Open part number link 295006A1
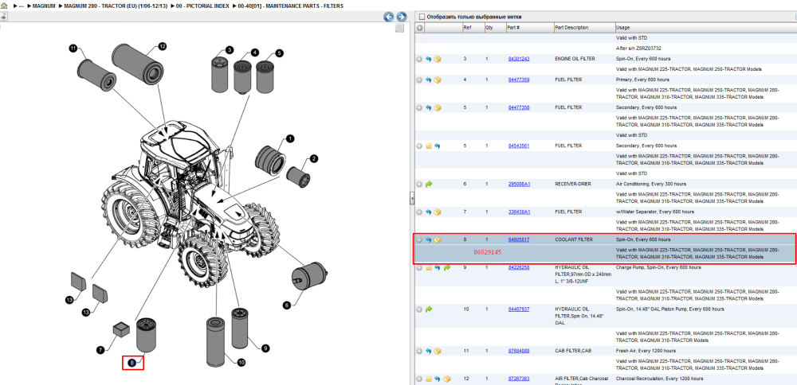 (519, 184)
